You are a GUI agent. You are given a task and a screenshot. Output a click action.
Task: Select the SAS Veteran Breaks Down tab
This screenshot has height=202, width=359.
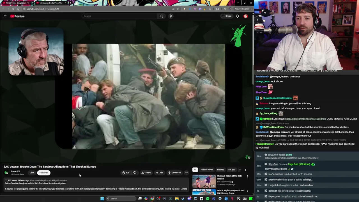[x=50, y=3]
